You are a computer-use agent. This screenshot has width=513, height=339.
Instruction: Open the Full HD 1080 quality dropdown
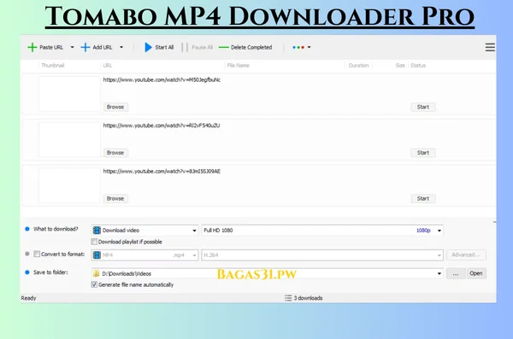(x=439, y=231)
